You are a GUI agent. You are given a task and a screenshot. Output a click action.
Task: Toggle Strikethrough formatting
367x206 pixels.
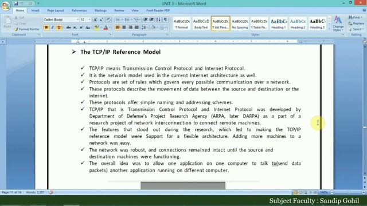(69, 27)
